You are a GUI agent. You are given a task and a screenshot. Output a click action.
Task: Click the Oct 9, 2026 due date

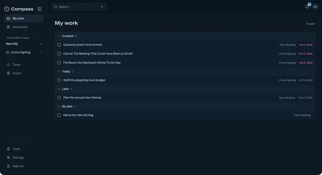click(306, 80)
